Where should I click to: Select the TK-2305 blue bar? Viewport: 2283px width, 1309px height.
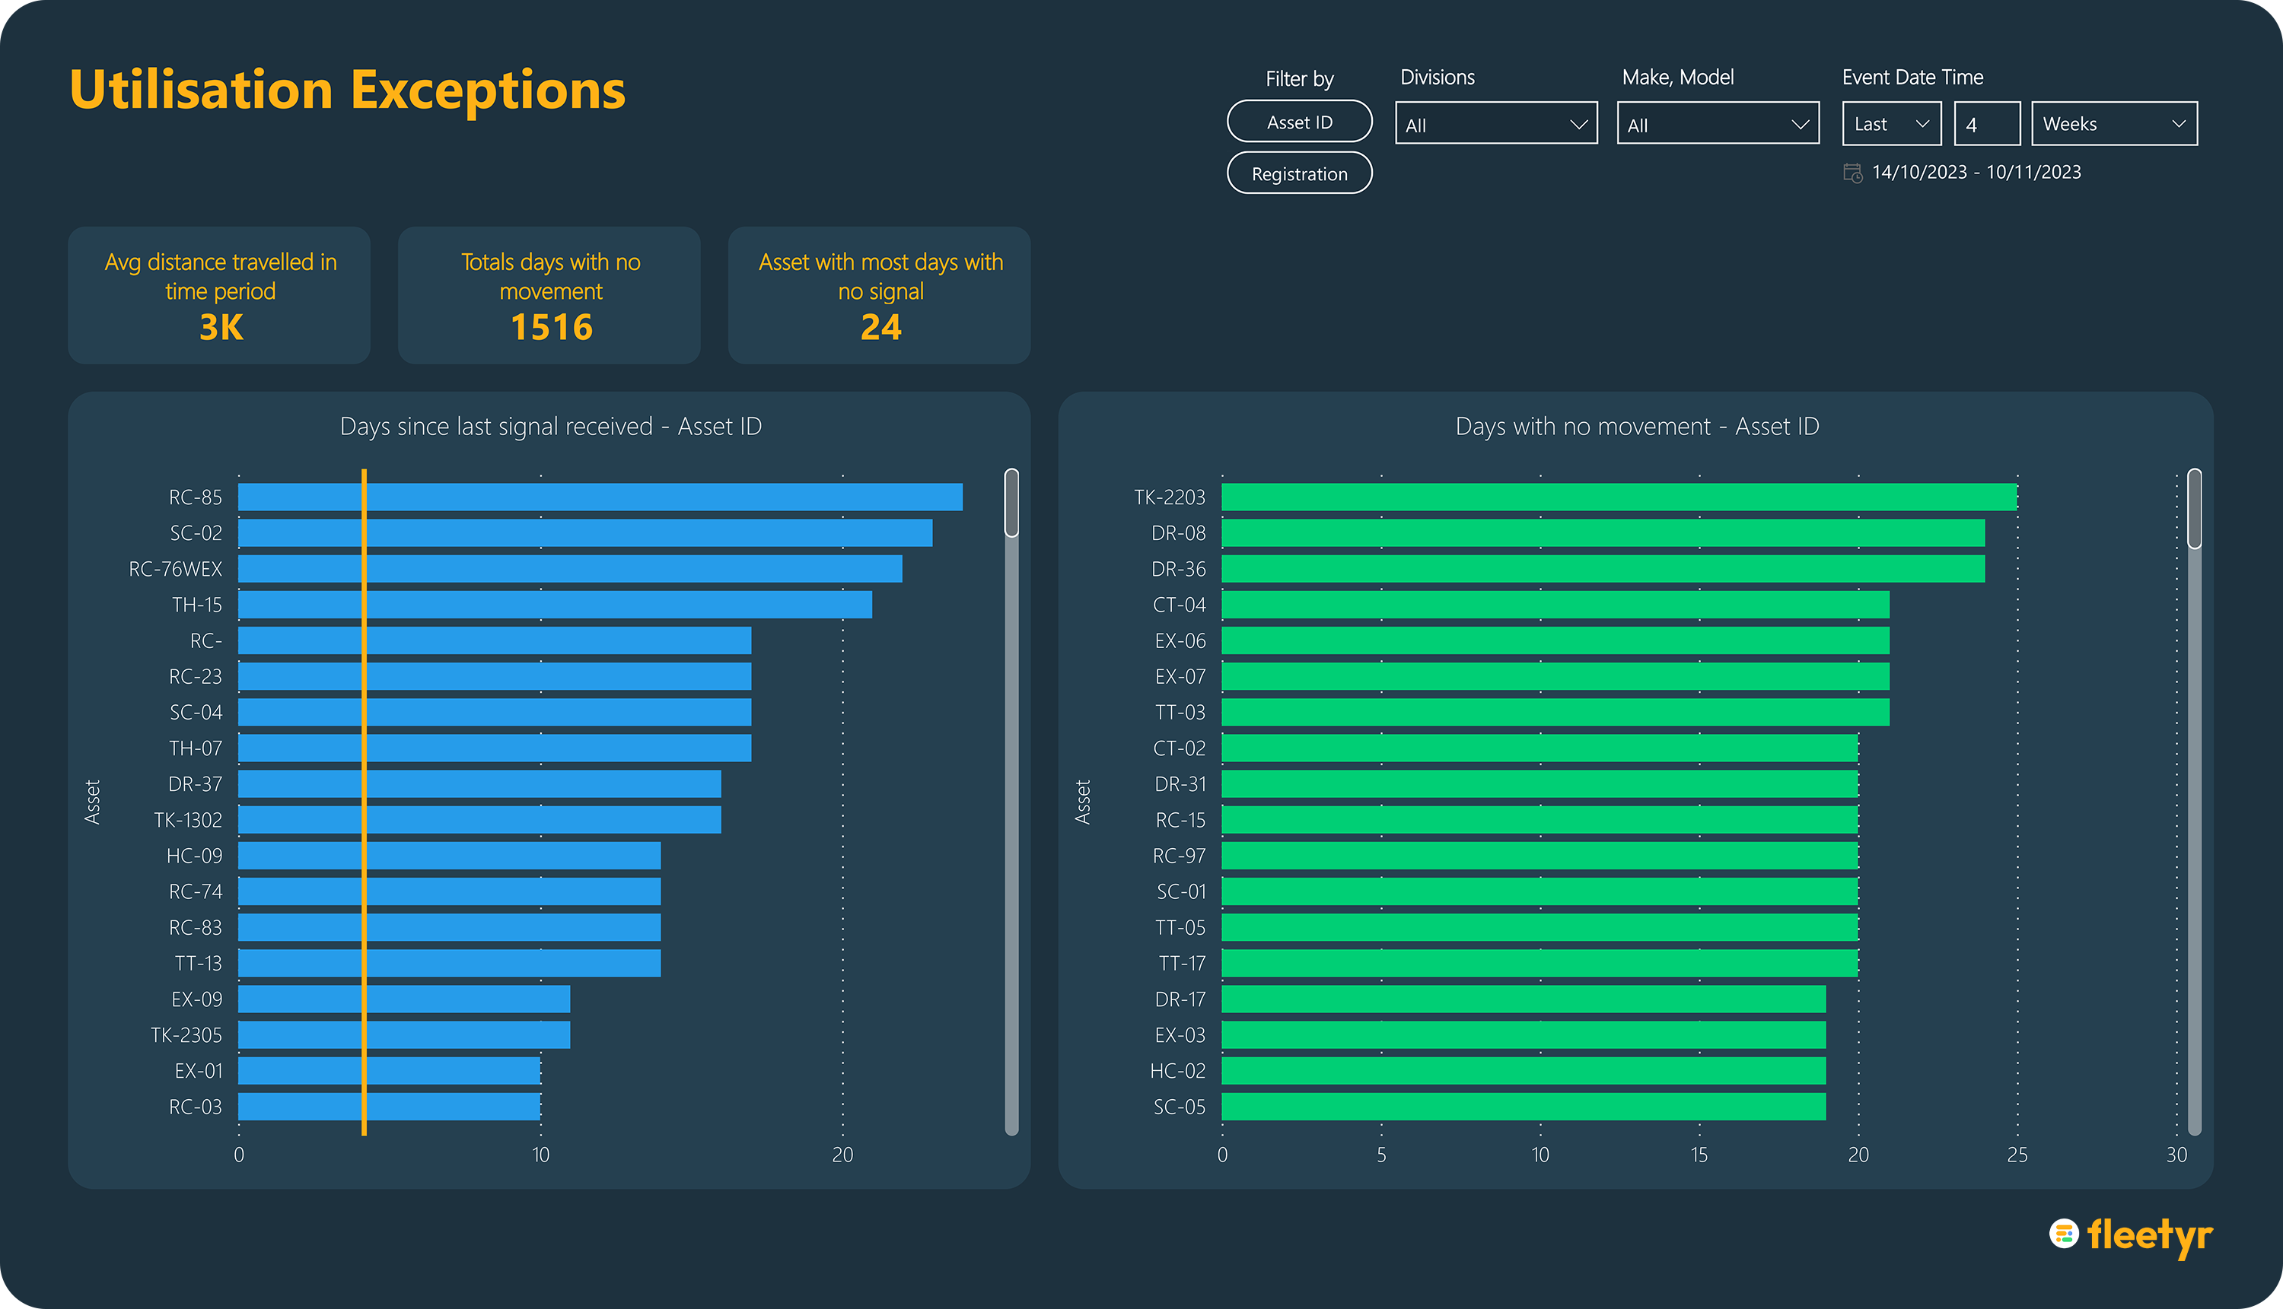pos(404,1034)
